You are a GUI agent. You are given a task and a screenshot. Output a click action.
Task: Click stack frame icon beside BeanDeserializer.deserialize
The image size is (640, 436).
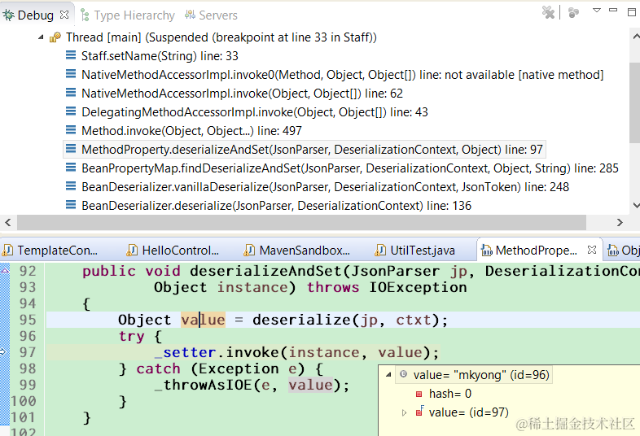point(71,205)
